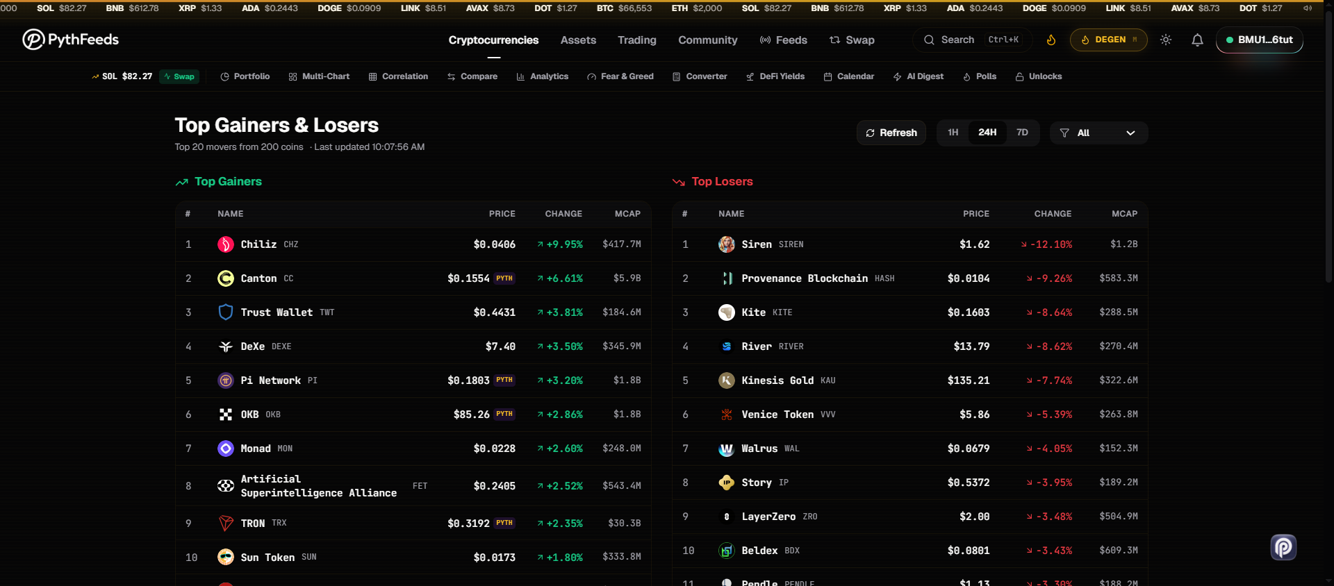This screenshot has height=586, width=1334.
Task: Click Siren change -12.10%
Action: click(x=1046, y=244)
